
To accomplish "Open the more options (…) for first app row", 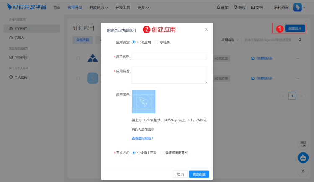I will pyautogui.click(x=298, y=59).
